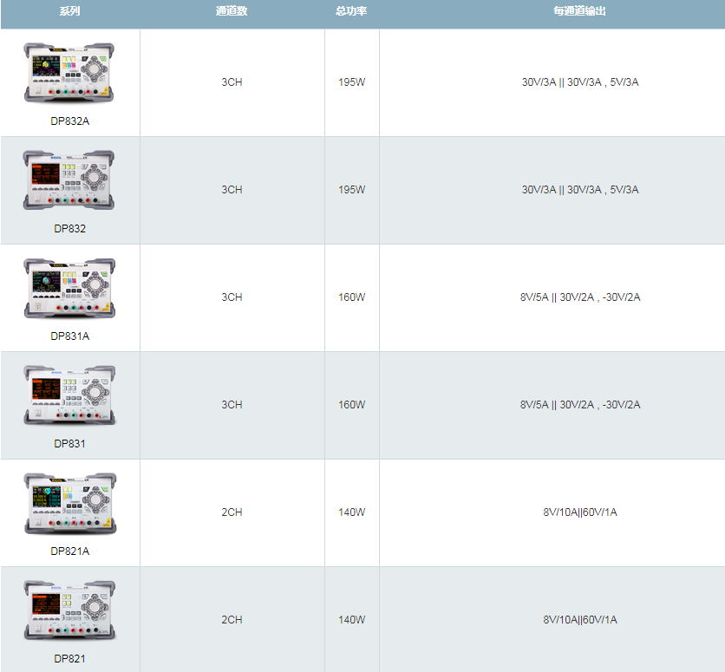
Task: Click the DP831A model name
Action: point(70,336)
